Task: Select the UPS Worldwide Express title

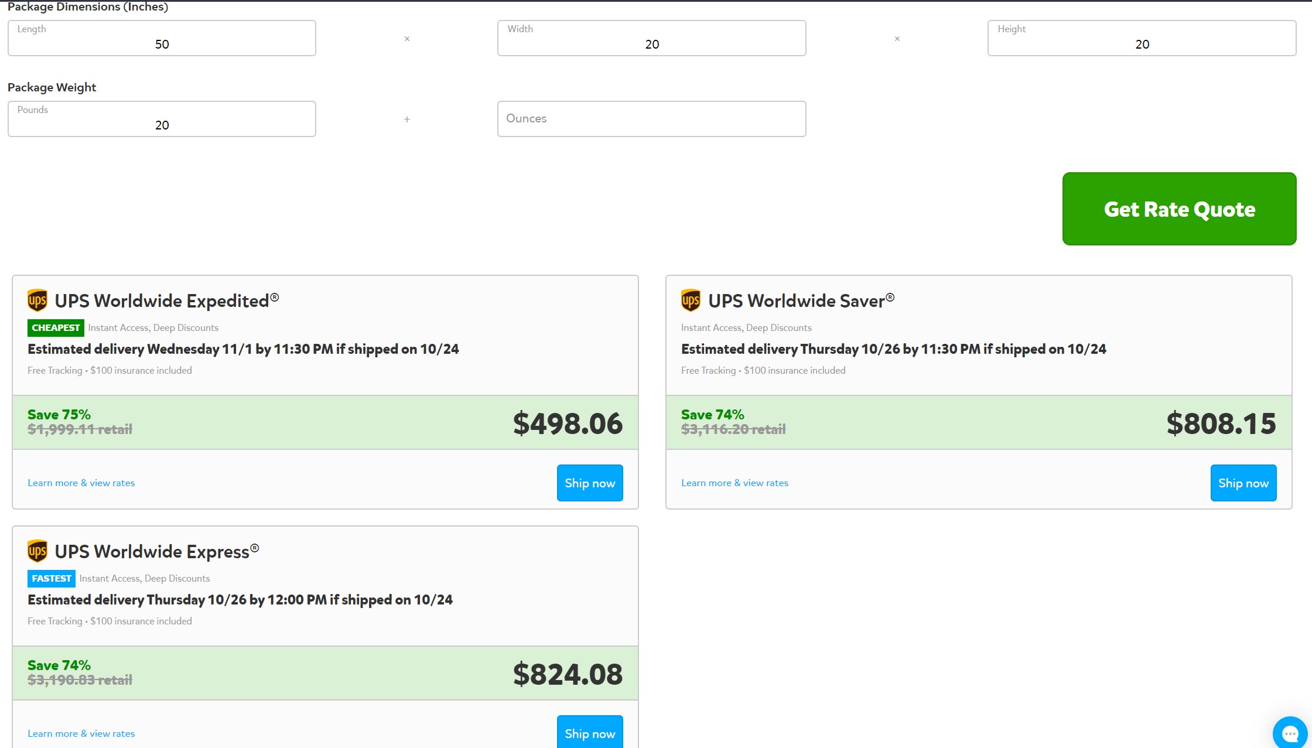Action: pyautogui.click(x=157, y=552)
